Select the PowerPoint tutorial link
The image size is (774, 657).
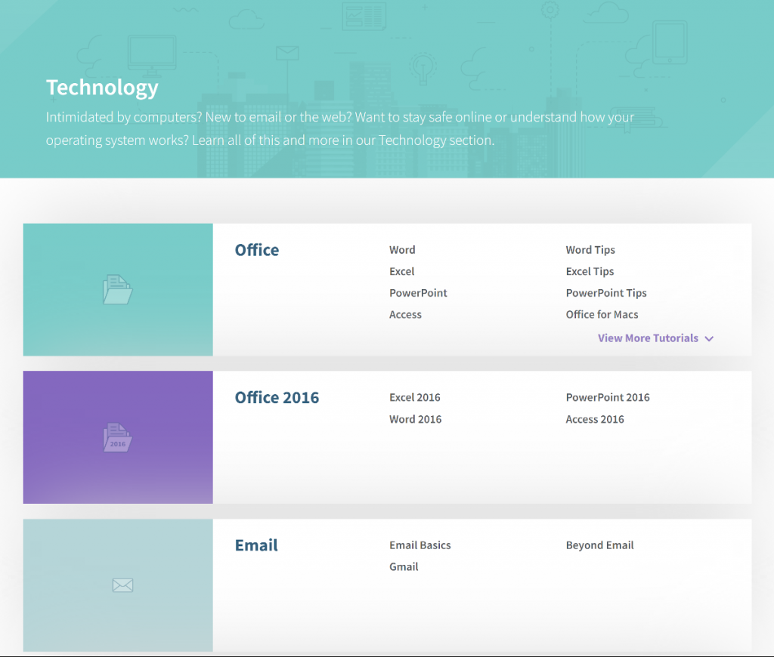coord(418,293)
